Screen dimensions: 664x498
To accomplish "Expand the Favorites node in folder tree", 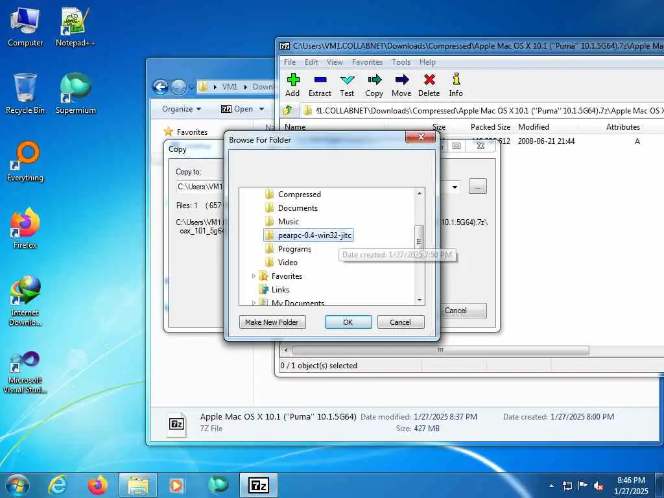I will point(254,276).
